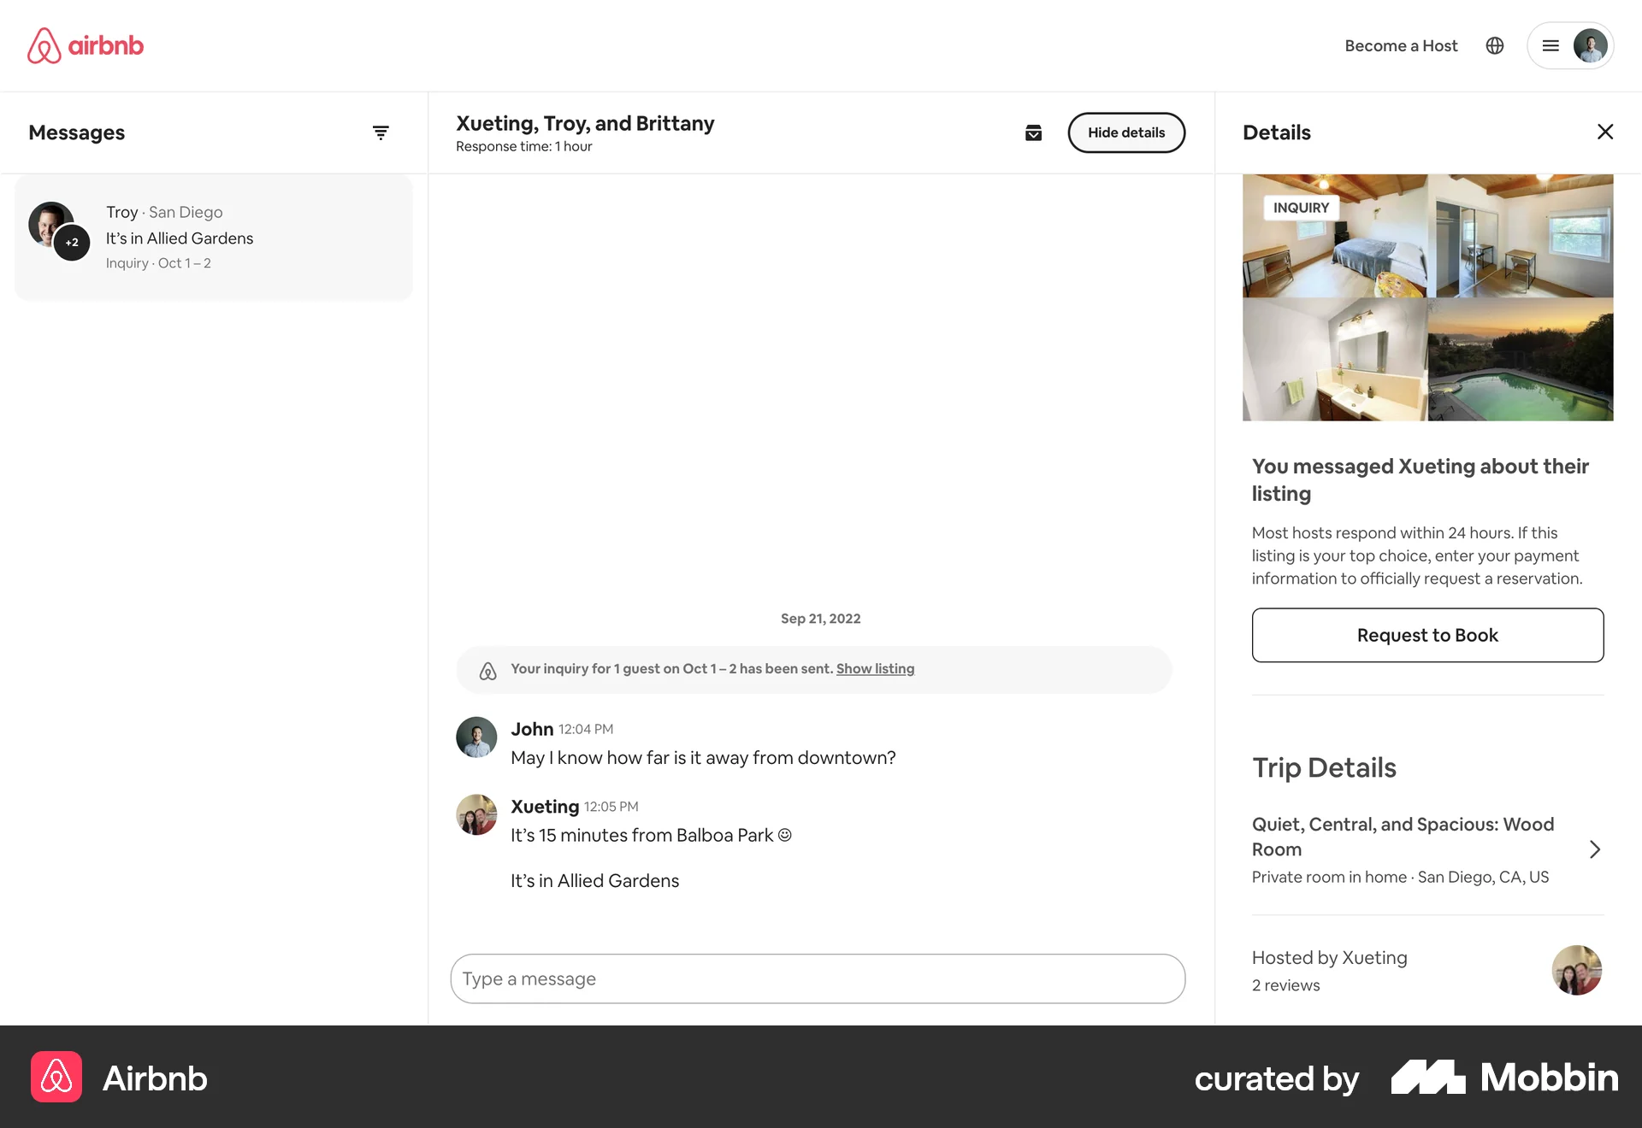Hide the details sidebar
This screenshot has height=1128, width=1642.
click(x=1125, y=132)
